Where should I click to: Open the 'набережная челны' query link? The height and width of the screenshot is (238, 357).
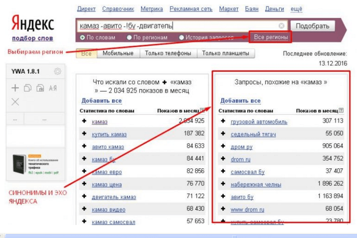pyautogui.click(x=256, y=185)
